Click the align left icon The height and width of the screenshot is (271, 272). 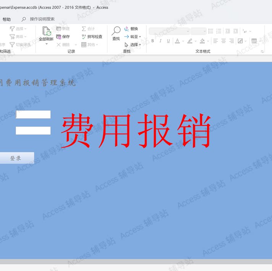[x=215, y=41]
